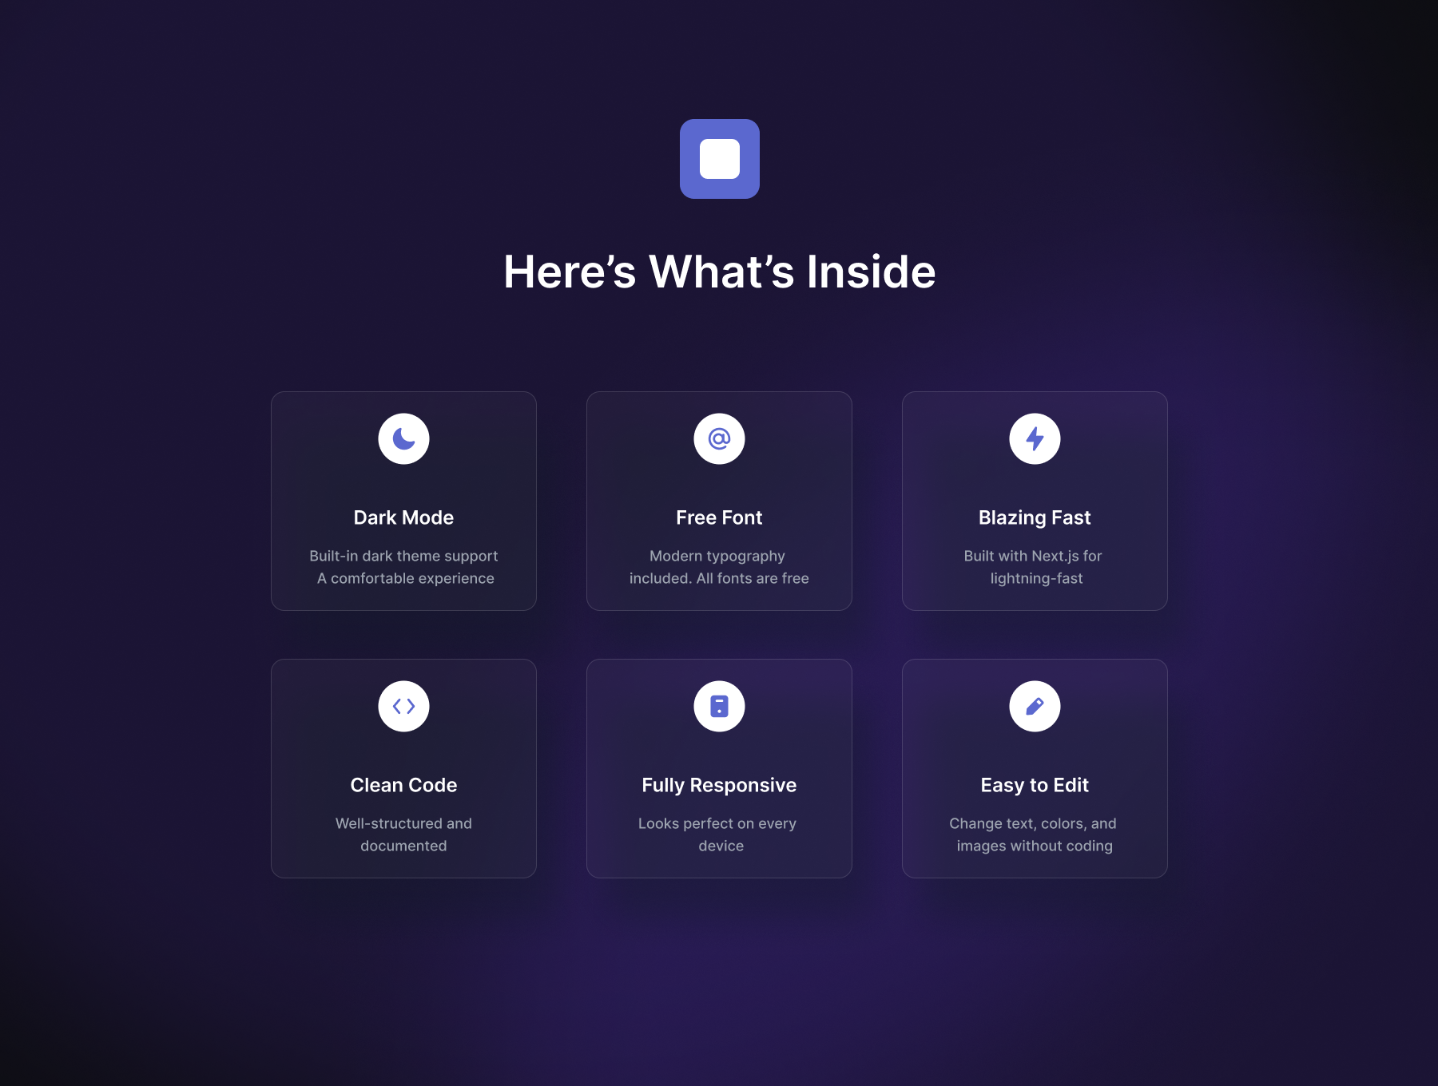This screenshot has width=1438, height=1086.
Task: Click the "Here's What's Inside" heading
Action: 719,271
